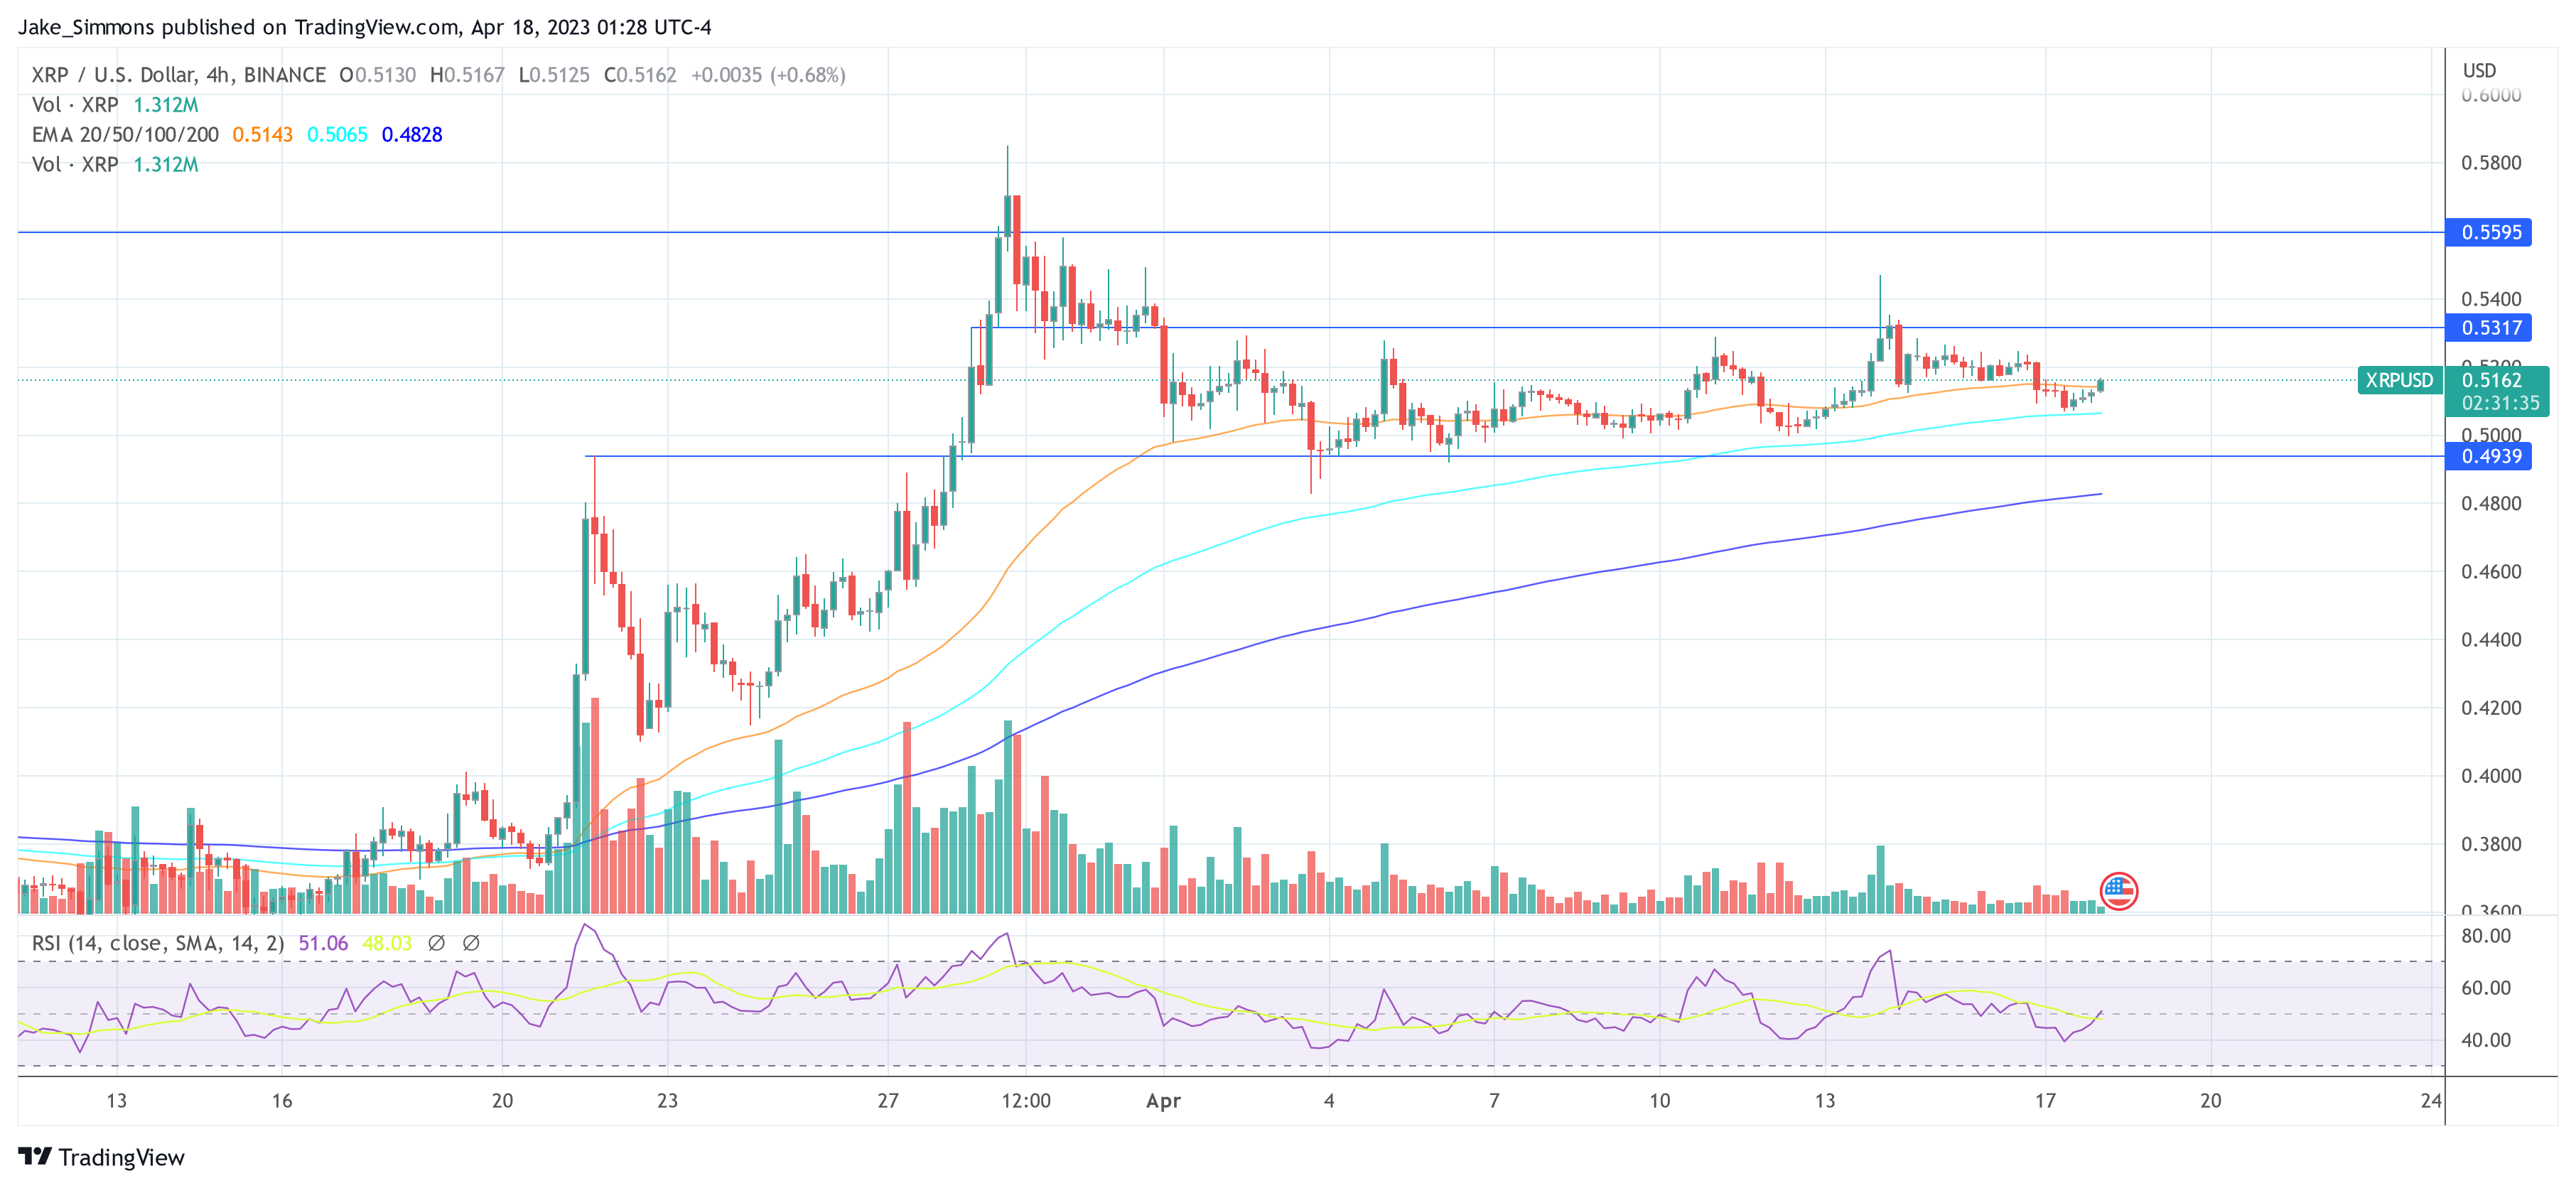Click the 0.5800 price axis label

2491,163
